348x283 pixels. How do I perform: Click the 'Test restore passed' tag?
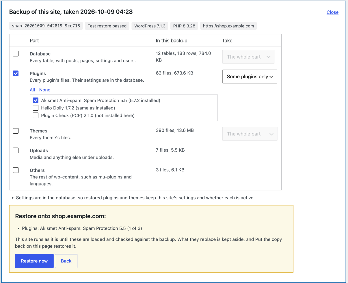107,26
